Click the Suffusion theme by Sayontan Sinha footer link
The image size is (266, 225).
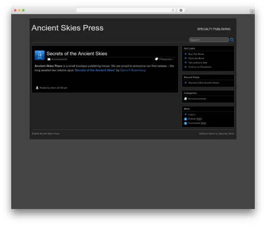pos(217,134)
